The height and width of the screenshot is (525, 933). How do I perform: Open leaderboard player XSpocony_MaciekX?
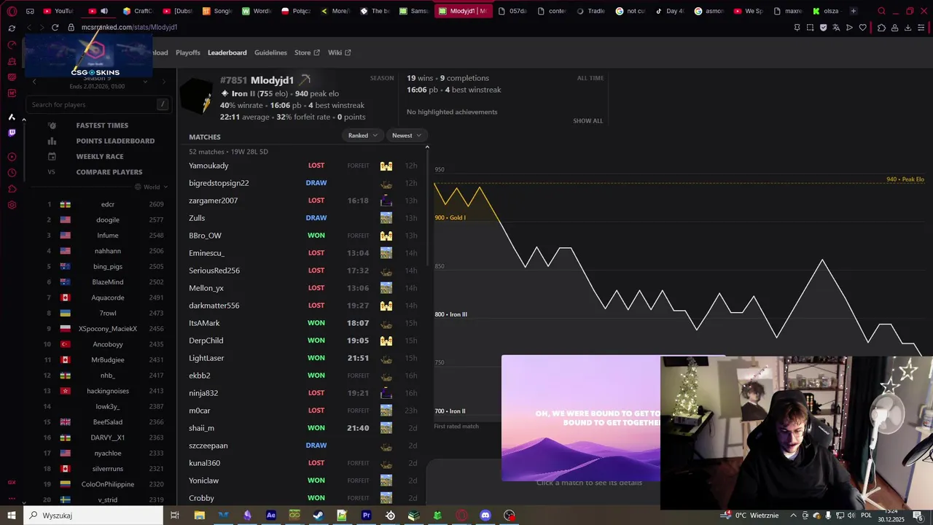pos(108,329)
